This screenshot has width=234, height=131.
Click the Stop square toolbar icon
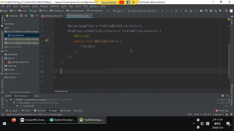(195, 11)
